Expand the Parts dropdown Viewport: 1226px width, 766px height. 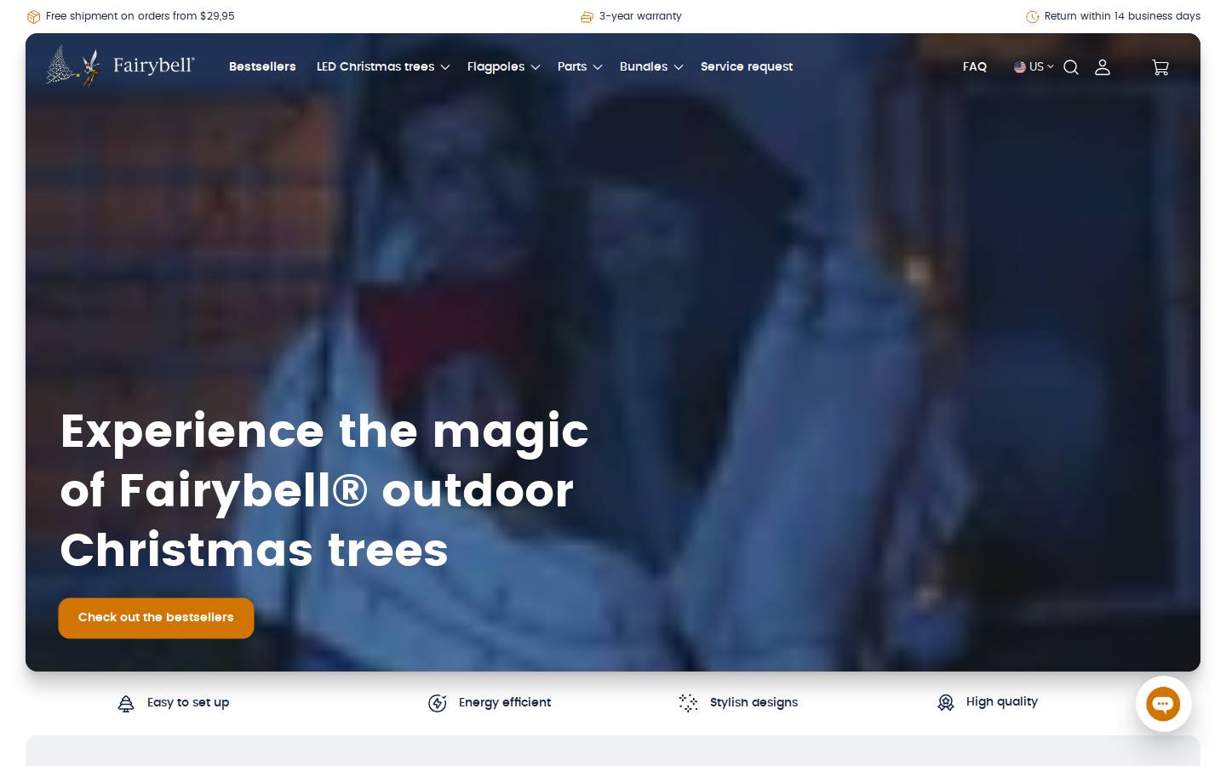[x=580, y=66]
